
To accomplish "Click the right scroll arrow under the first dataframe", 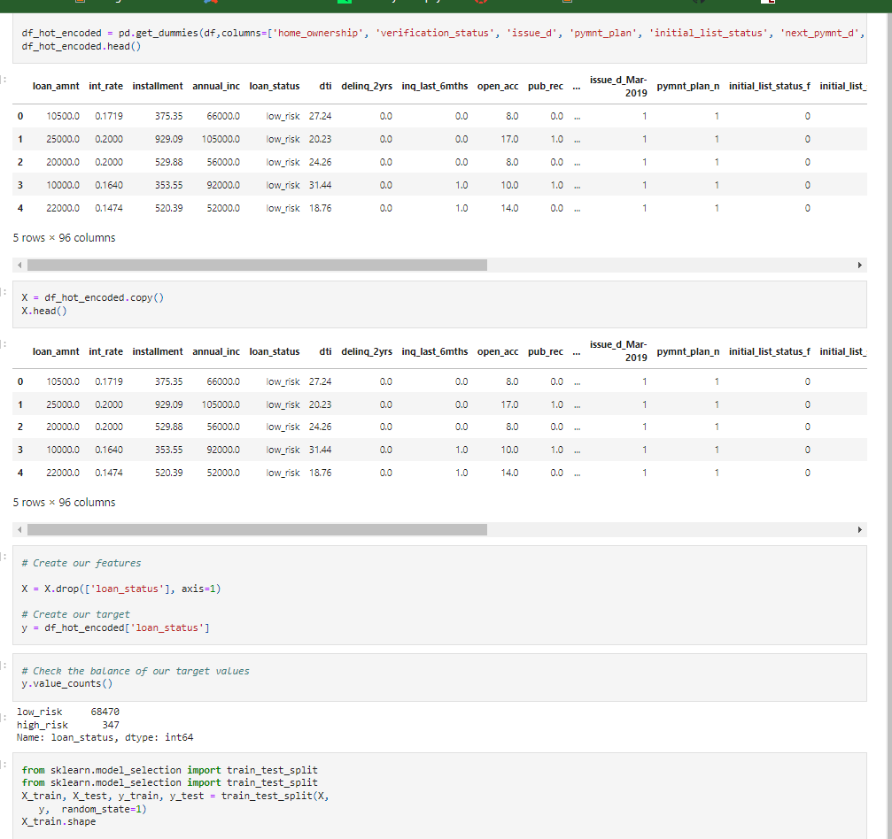I will point(858,265).
